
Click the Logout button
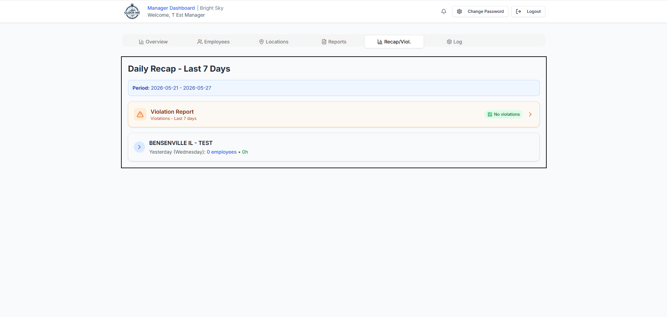click(528, 11)
